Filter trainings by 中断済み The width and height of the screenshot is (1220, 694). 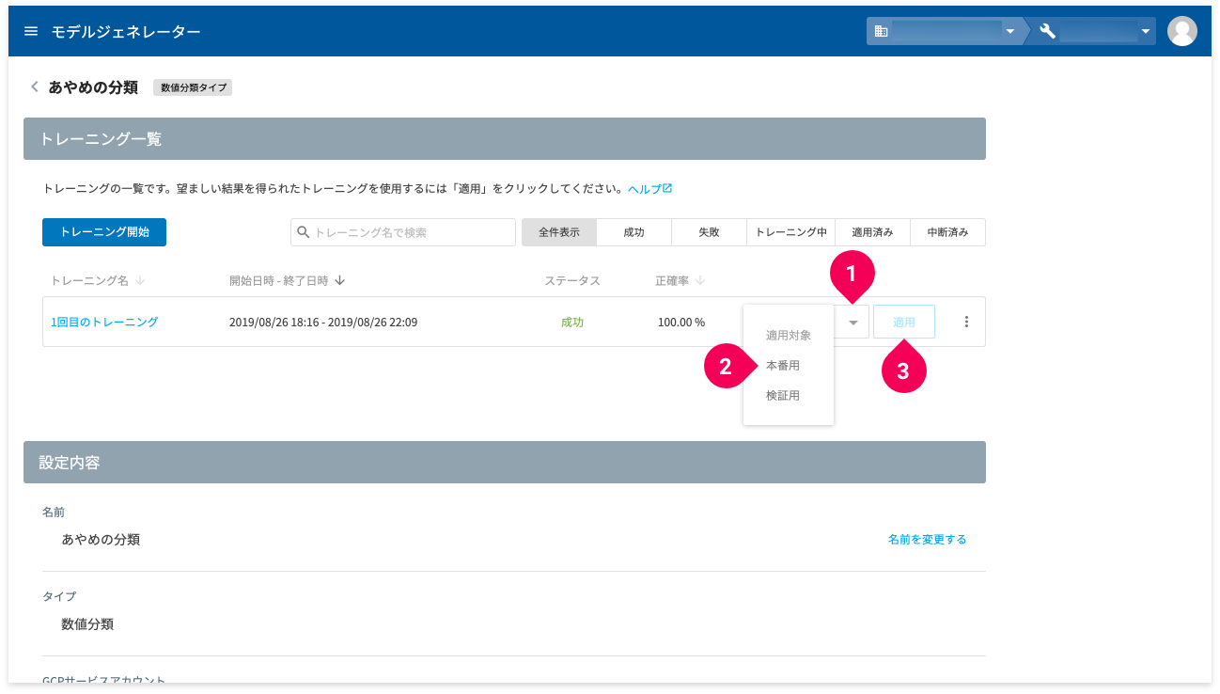click(x=947, y=232)
